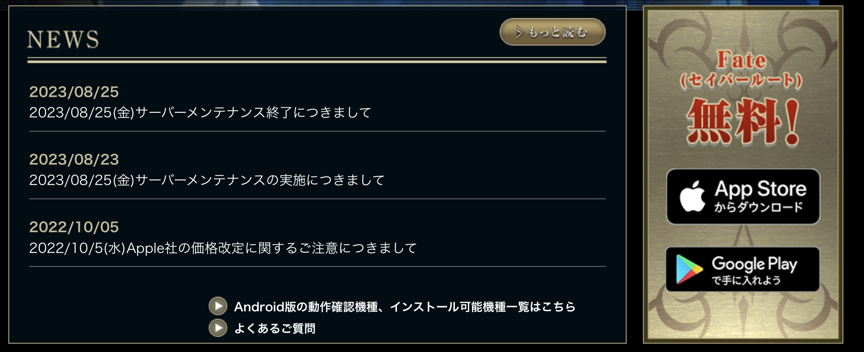Image resolution: width=864 pixels, height=352 pixels.
Task: Click the 2022/10/05 date heading
Action: click(x=74, y=227)
